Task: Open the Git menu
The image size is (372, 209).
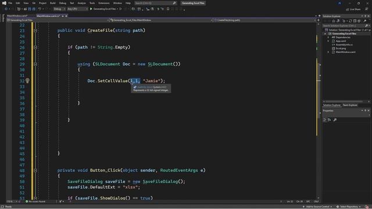Action: (34, 3)
